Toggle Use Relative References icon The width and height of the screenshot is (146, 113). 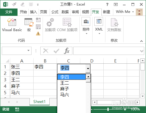[x=38, y=27]
